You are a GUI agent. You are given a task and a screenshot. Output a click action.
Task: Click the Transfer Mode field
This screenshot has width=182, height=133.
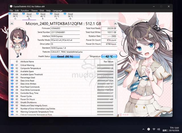[x=65, y=40]
